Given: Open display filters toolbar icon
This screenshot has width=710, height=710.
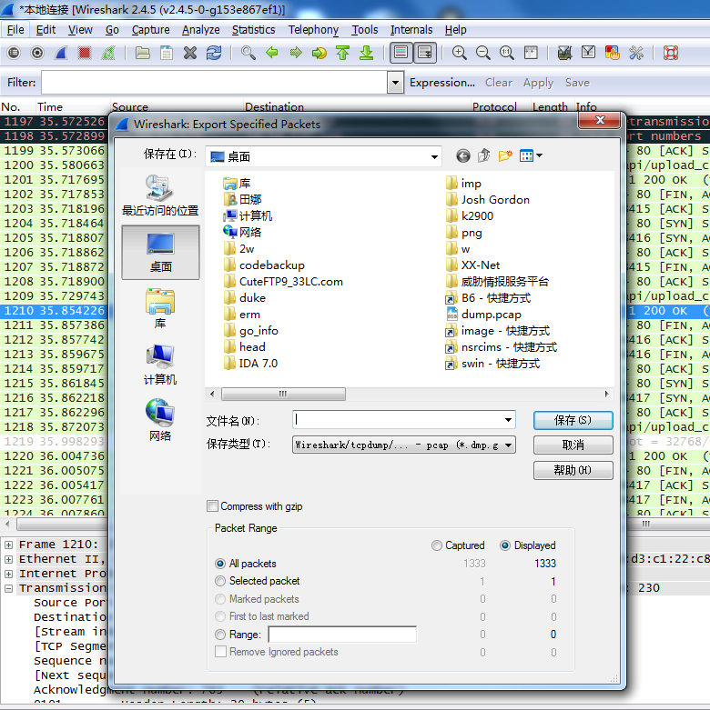Looking at the screenshot, I should pos(588,53).
